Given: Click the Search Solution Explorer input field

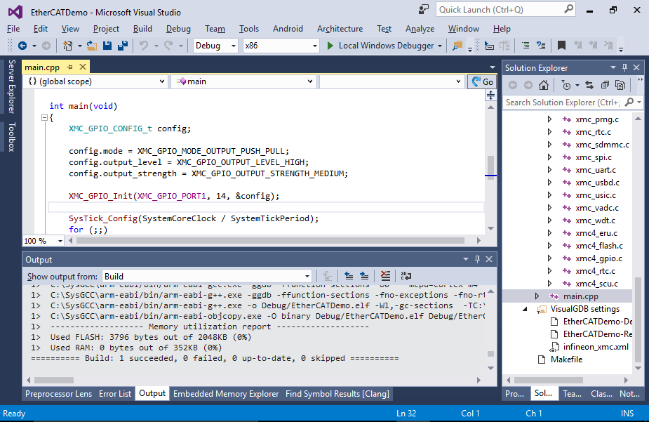Looking at the screenshot, I should coord(563,102).
